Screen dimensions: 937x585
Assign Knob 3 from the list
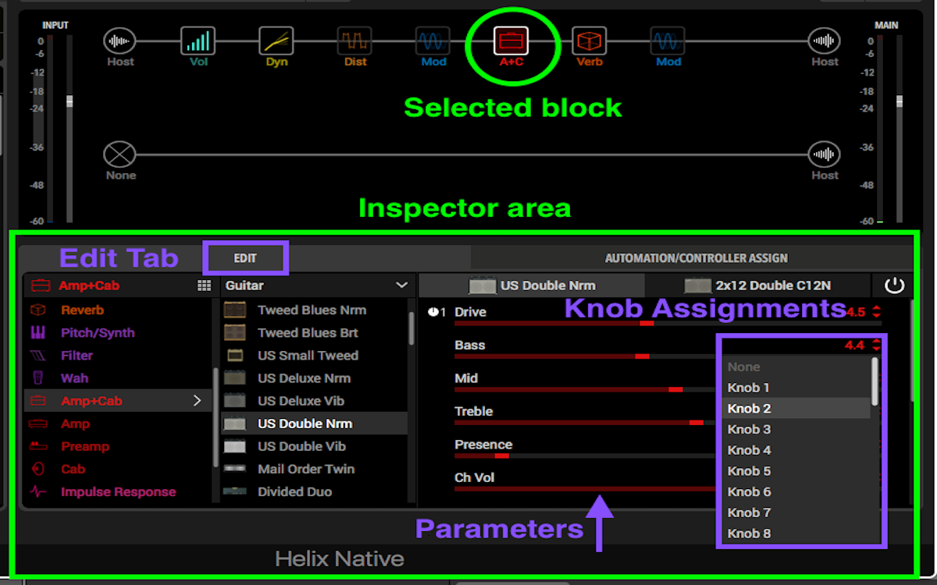(x=796, y=429)
